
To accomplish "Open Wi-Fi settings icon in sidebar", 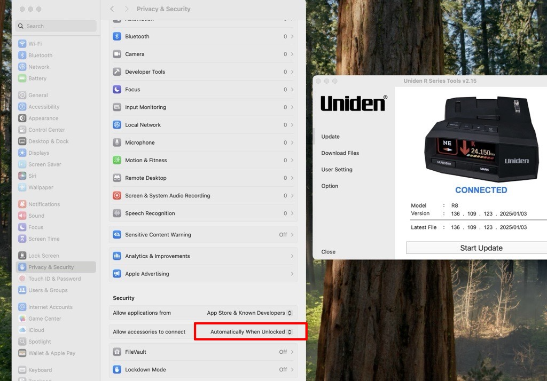I will point(22,44).
